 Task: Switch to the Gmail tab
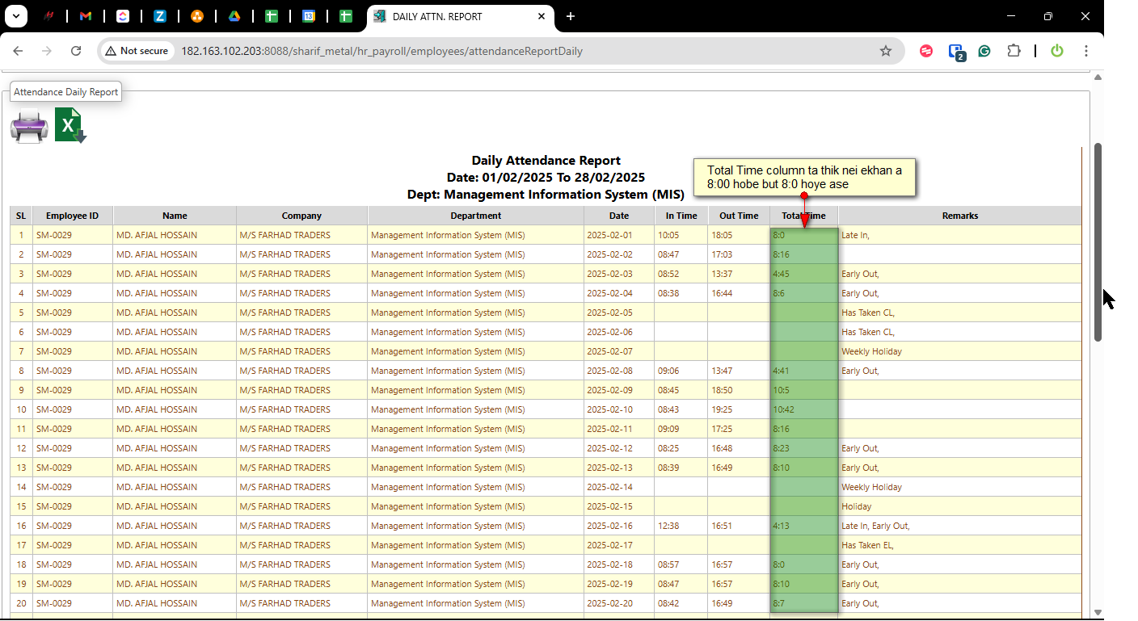point(86,16)
